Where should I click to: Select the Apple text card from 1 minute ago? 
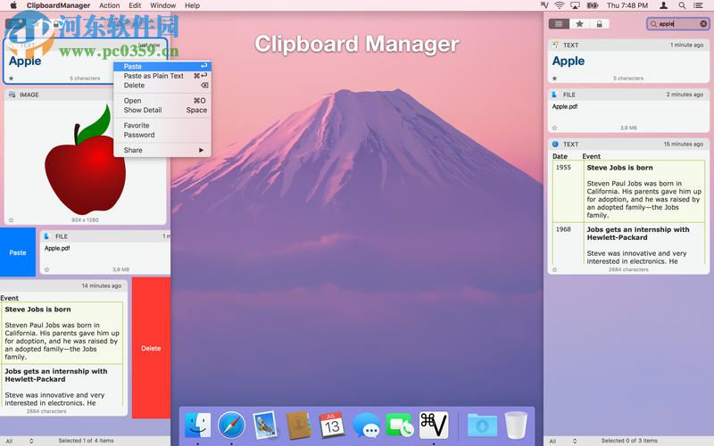coord(628,61)
